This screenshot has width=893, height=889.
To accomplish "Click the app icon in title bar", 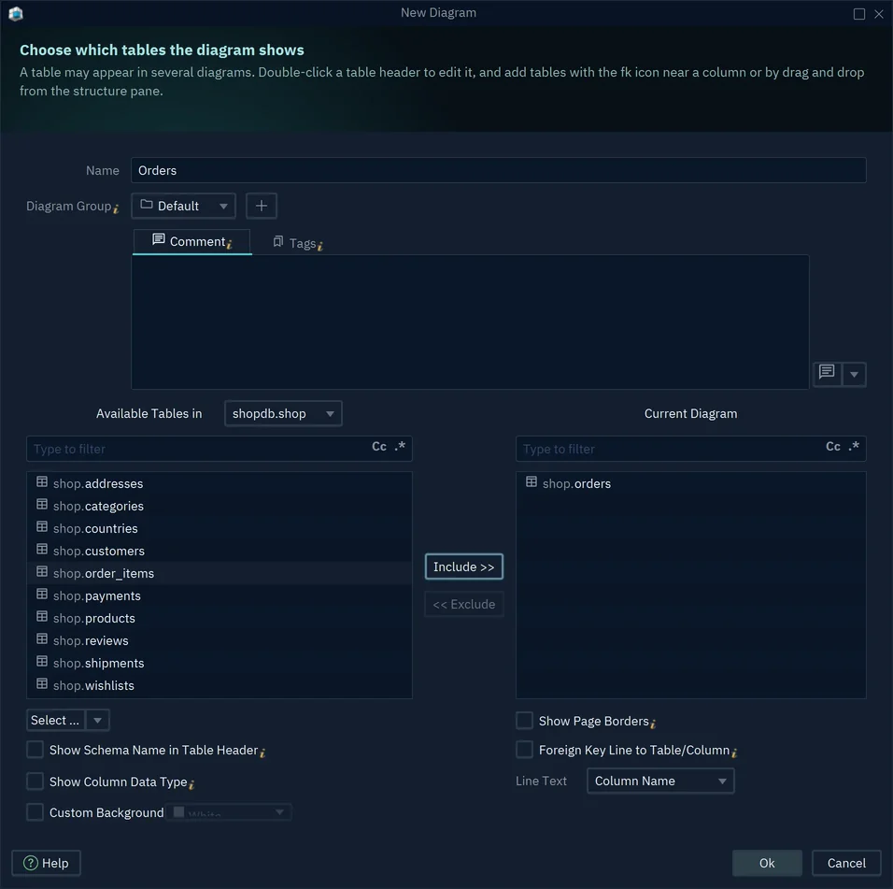I will pyautogui.click(x=16, y=13).
